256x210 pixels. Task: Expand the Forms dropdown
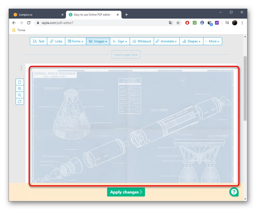(75, 41)
